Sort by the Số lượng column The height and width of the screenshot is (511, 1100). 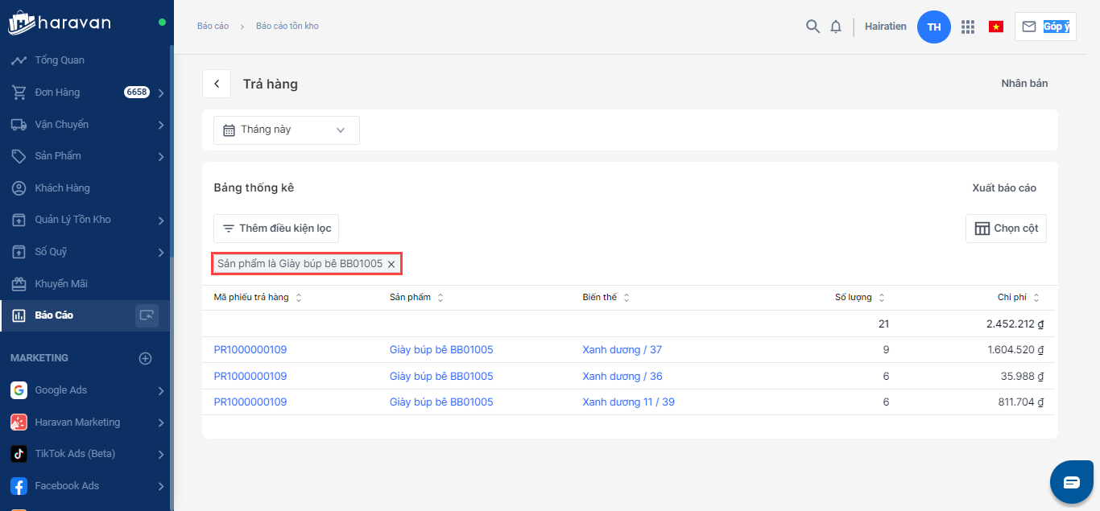[x=882, y=298]
